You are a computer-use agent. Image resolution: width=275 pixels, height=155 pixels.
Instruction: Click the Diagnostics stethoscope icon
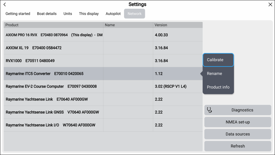(210, 110)
